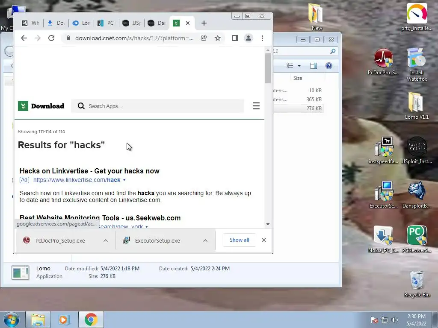Expand Explorer's view options dropdown arrow
The image size is (438, 328).
tap(299, 66)
